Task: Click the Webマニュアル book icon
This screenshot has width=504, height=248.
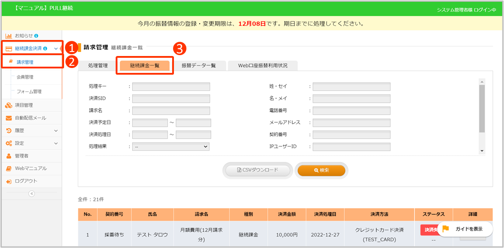Action: 8,168
